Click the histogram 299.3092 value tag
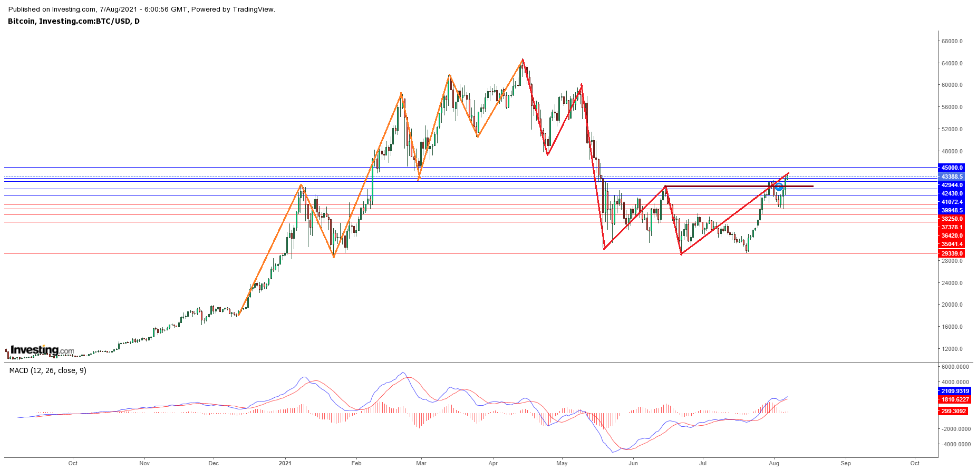This screenshot has width=977, height=470. click(953, 411)
